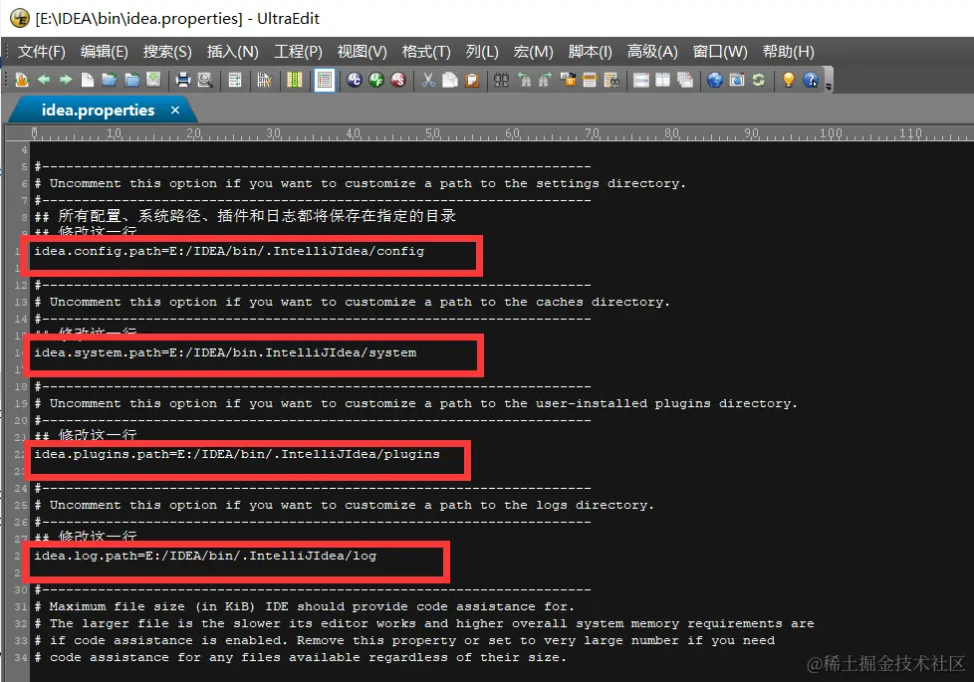Click the line mentioning settings directory

(x=361, y=183)
